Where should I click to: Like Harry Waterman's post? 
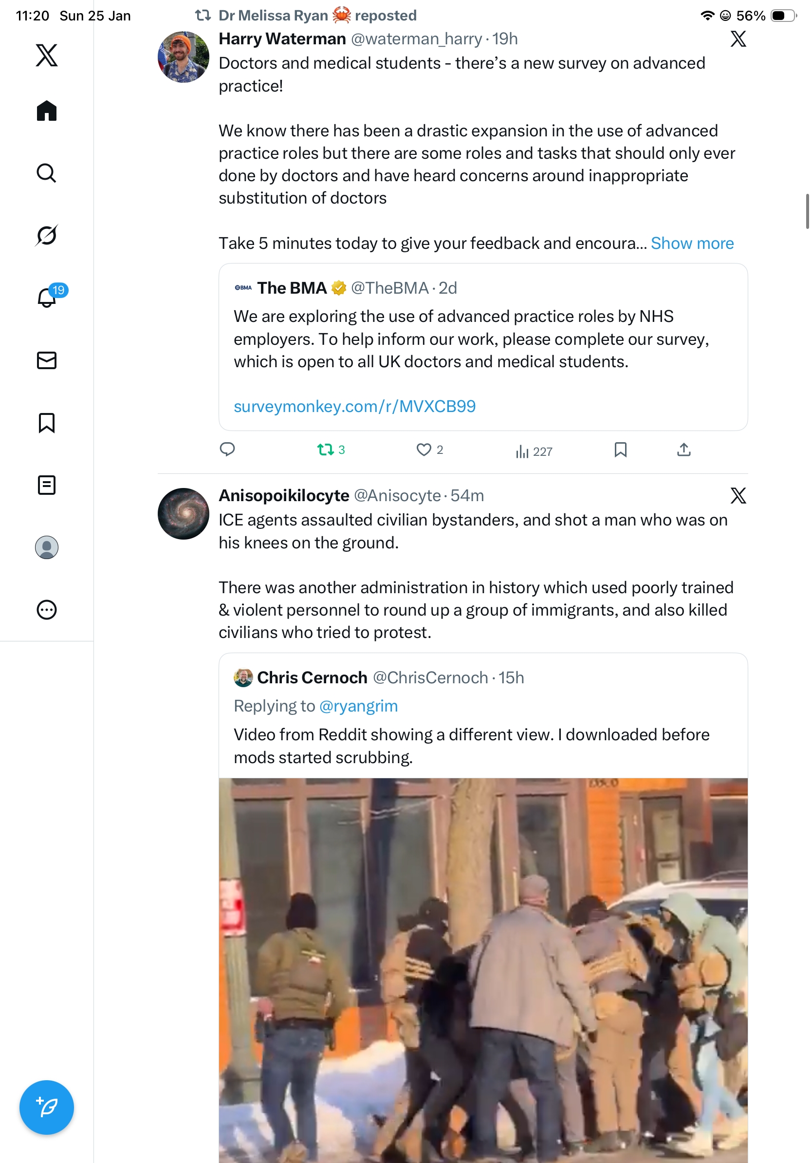point(424,450)
